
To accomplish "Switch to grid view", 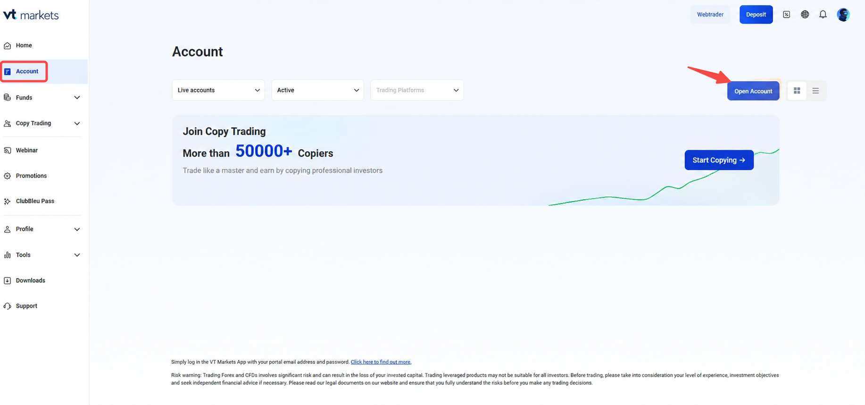I will 797,91.
